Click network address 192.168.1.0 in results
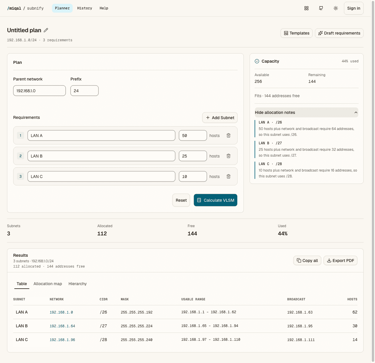 pos(61,312)
